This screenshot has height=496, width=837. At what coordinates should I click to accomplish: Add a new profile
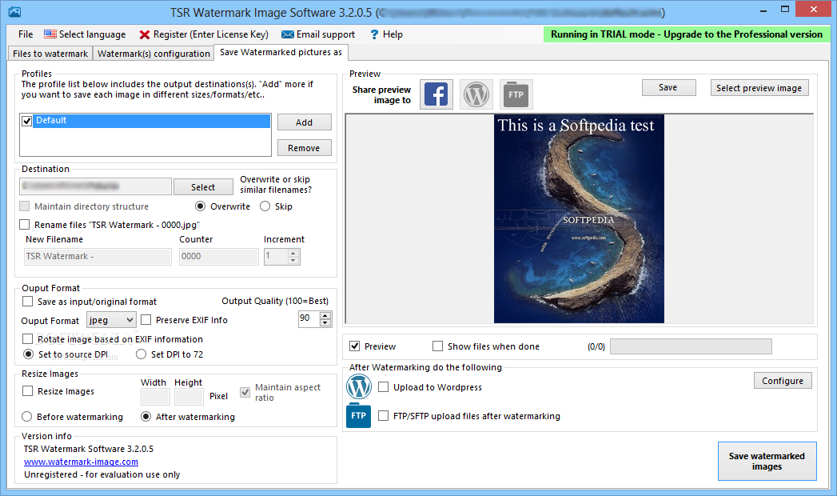coord(305,122)
